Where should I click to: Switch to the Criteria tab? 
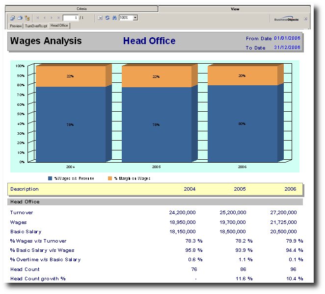(81, 9)
